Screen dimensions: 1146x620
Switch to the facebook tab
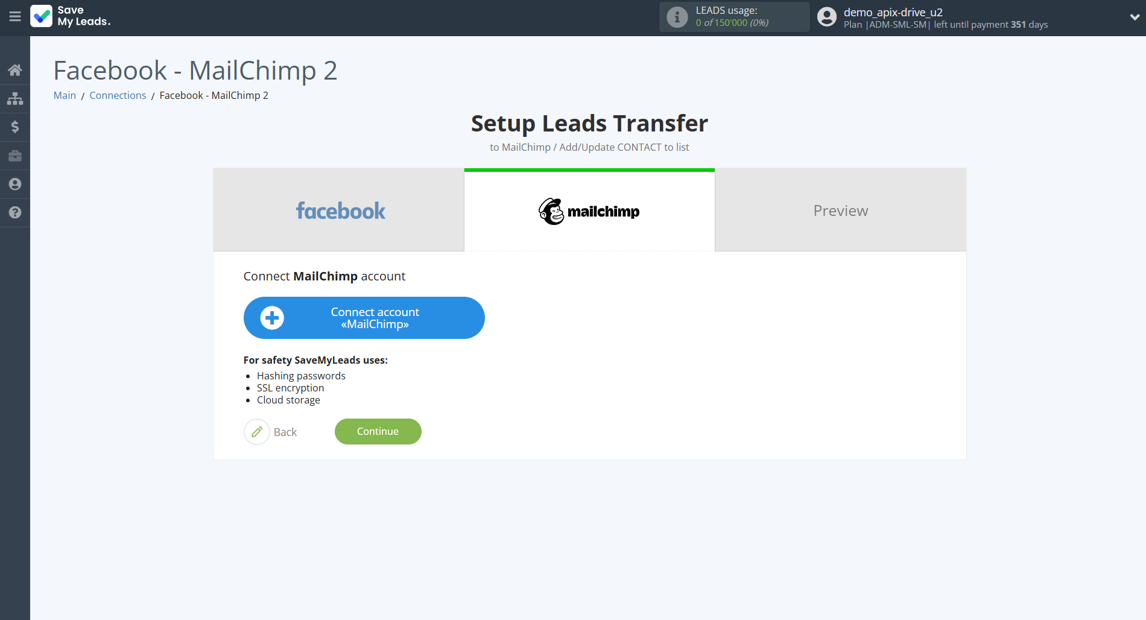pyautogui.click(x=339, y=210)
